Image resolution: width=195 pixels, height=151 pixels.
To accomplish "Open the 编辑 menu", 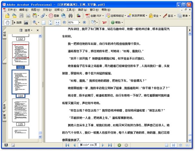I will [x=24, y=10].
